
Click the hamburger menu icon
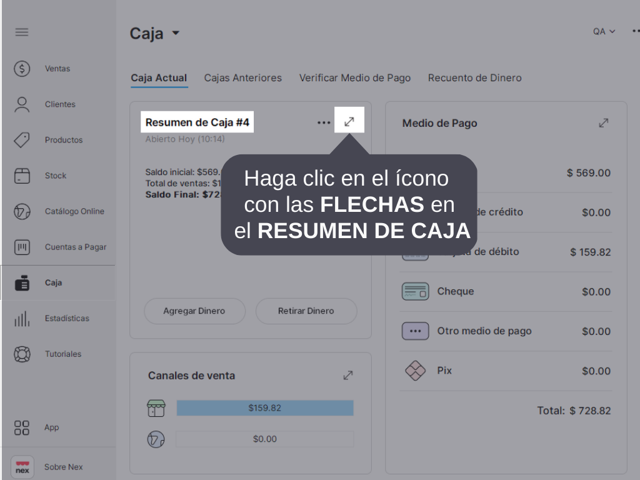click(x=22, y=32)
